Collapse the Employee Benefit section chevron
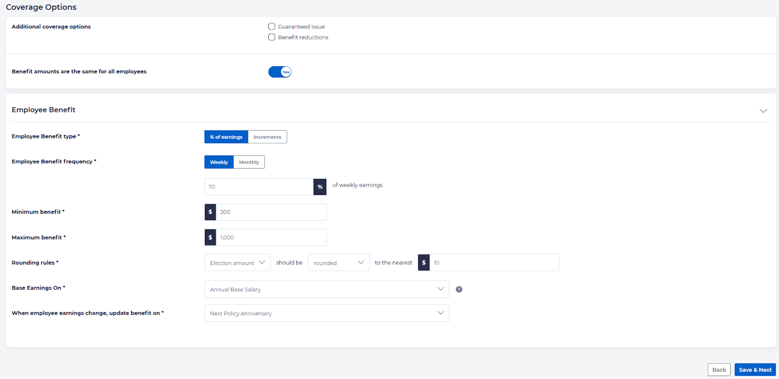This screenshot has width=779, height=379. tap(763, 111)
